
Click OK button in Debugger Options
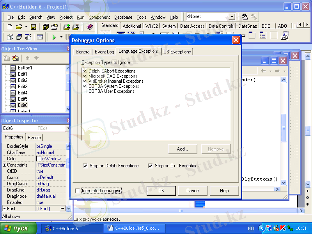pyautogui.click(x=161, y=191)
